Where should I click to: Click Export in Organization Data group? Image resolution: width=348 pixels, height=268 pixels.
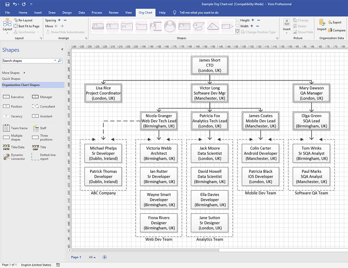335,22
